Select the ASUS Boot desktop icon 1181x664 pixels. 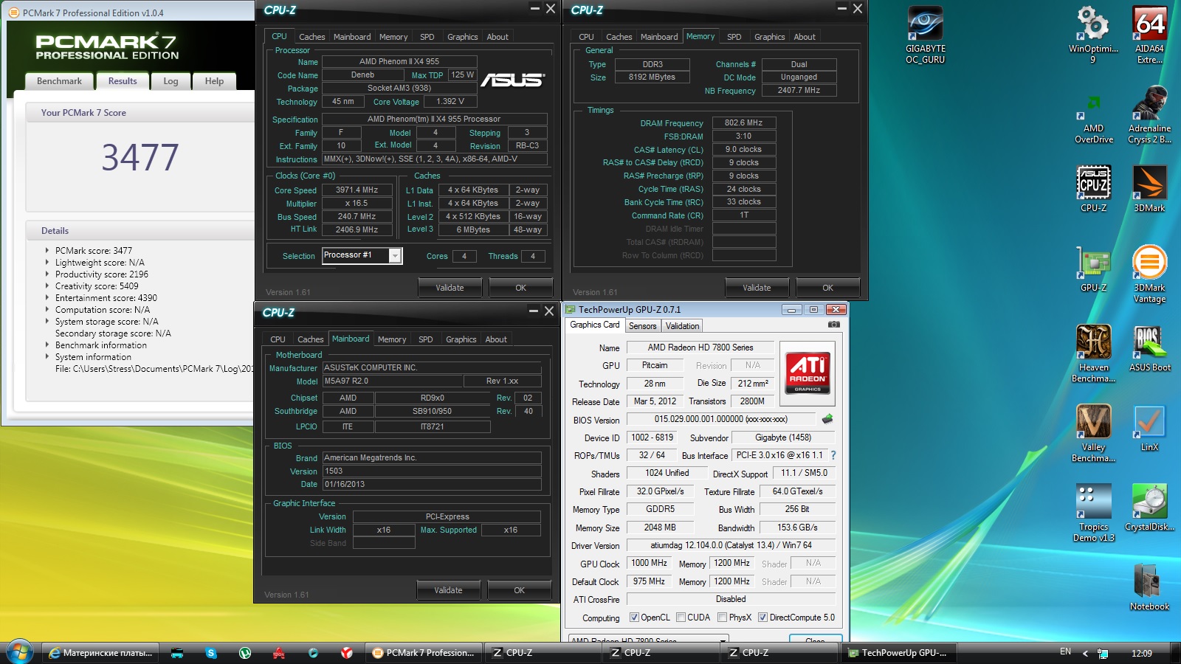point(1149,348)
